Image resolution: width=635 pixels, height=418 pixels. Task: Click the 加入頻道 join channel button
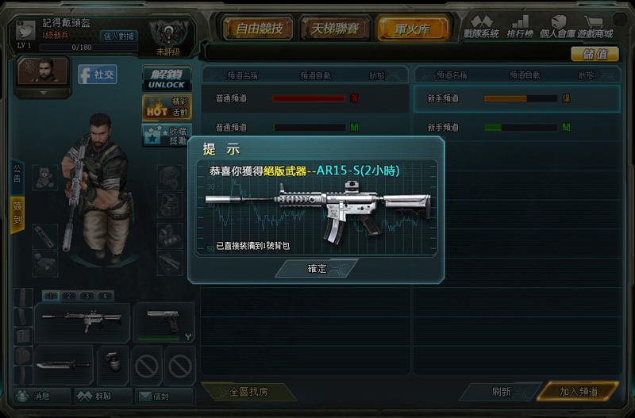coord(578,391)
